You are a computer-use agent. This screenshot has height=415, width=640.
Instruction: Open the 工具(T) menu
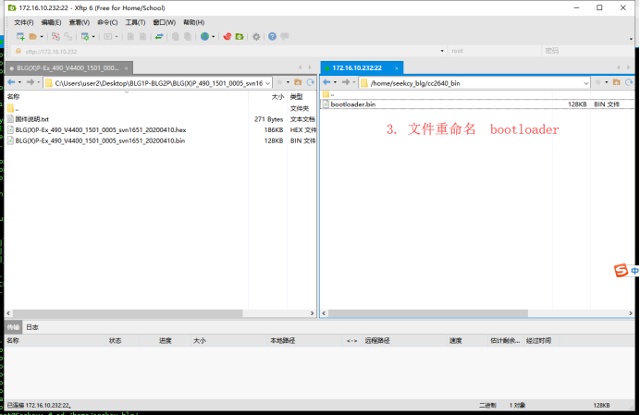coord(135,22)
